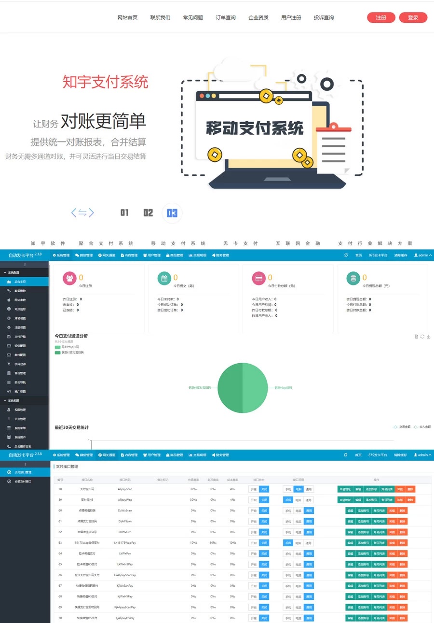Click the 码支付qq扫码 legend color swatch
Image resolution: width=434 pixels, height=623 pixels.
coord(58,347)
